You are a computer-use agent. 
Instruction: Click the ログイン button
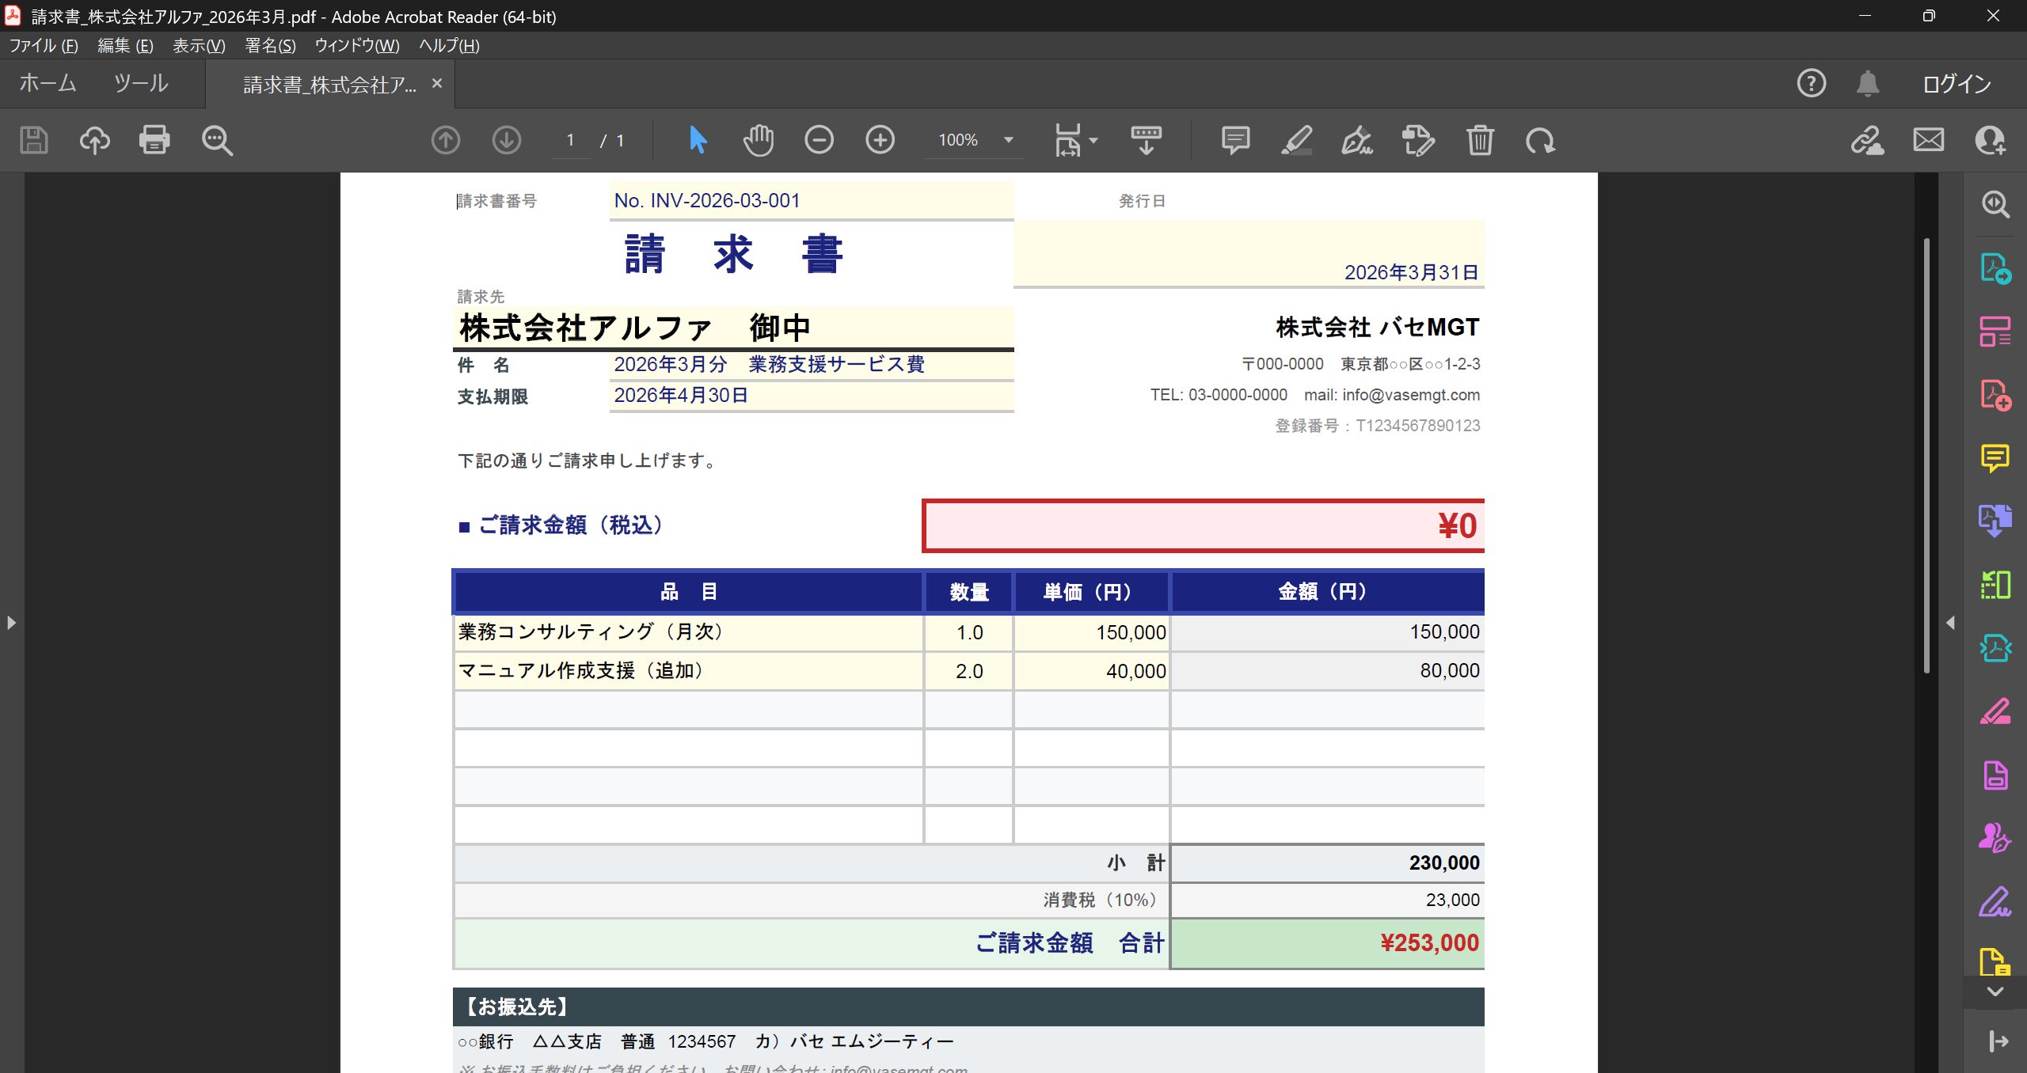point(1957,84)
